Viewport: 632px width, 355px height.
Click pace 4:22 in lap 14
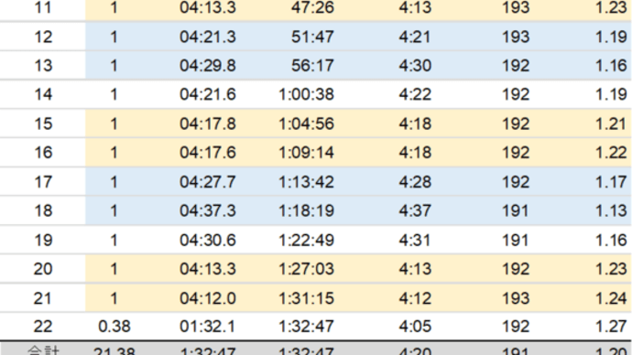tap(415, 94)
